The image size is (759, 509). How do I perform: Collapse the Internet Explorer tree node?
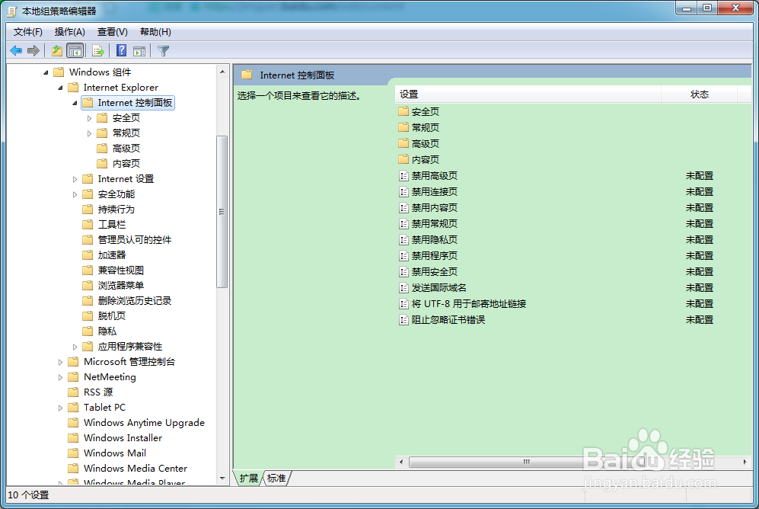(x=60, y=88)
